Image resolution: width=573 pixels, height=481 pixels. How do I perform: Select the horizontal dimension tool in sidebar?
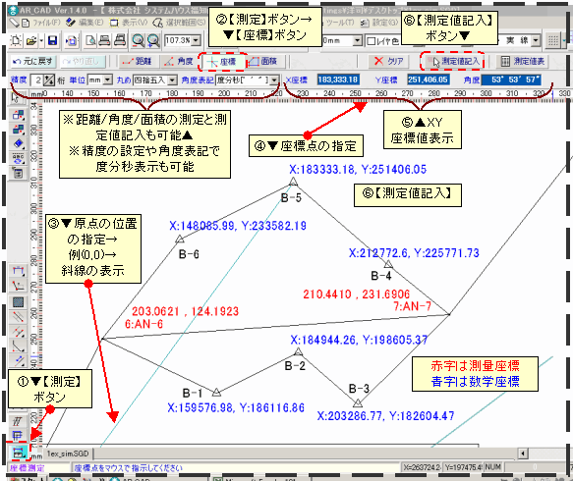(x=18, y=270)
